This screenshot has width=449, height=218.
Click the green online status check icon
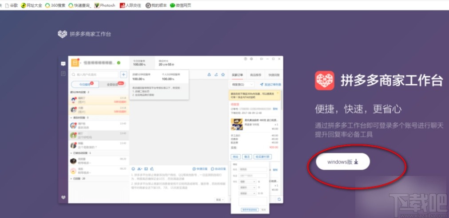[x=119, y=63]
